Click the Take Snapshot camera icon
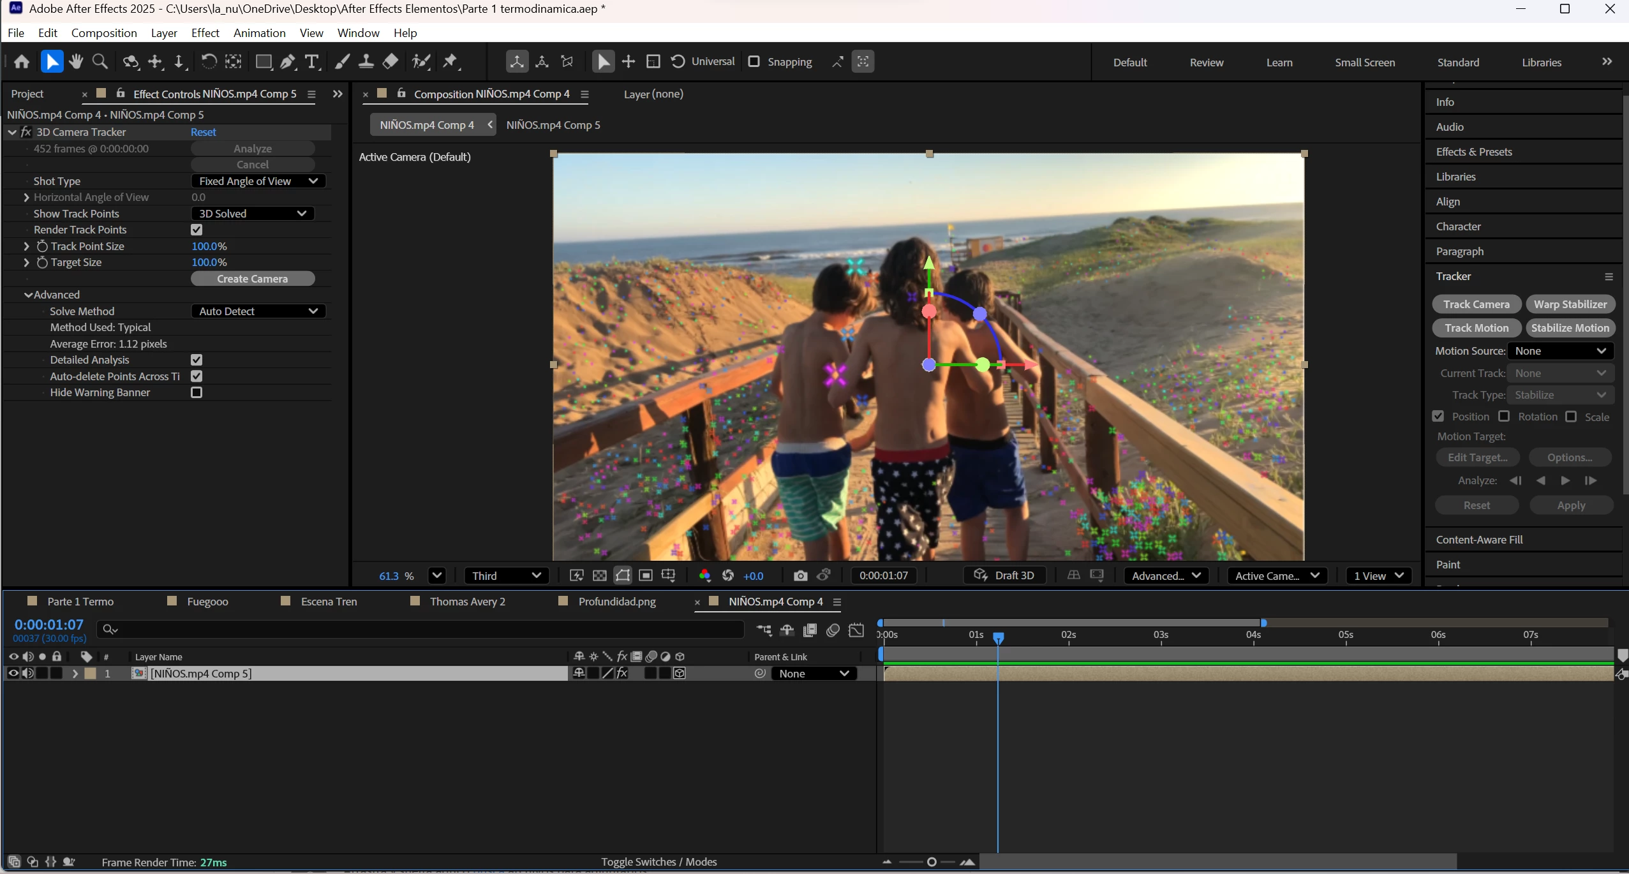The image size is (1629, 874). (x=800, y=575)
